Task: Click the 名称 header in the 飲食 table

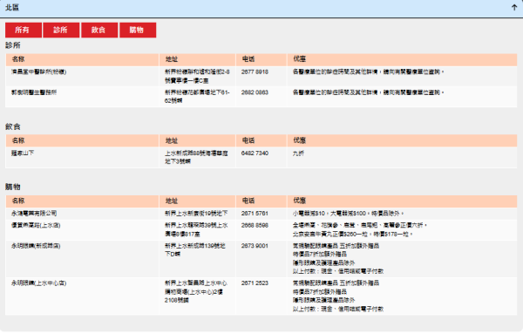Action: [18, 140]
